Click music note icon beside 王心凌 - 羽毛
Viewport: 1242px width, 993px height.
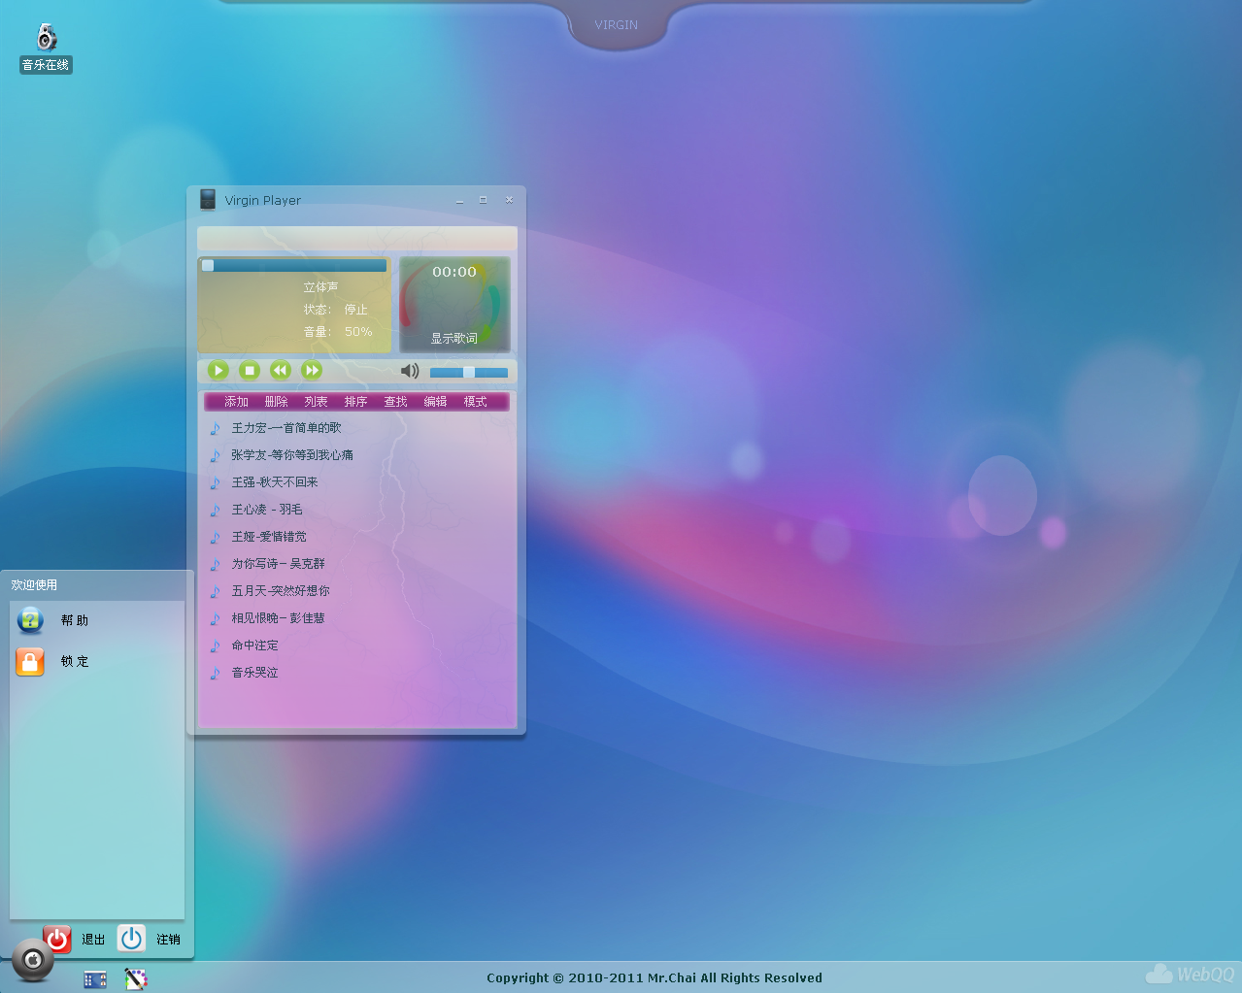tap(216, 510)
